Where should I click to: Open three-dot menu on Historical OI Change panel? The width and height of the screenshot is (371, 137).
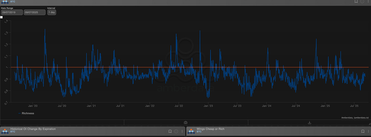click(182, 131)
